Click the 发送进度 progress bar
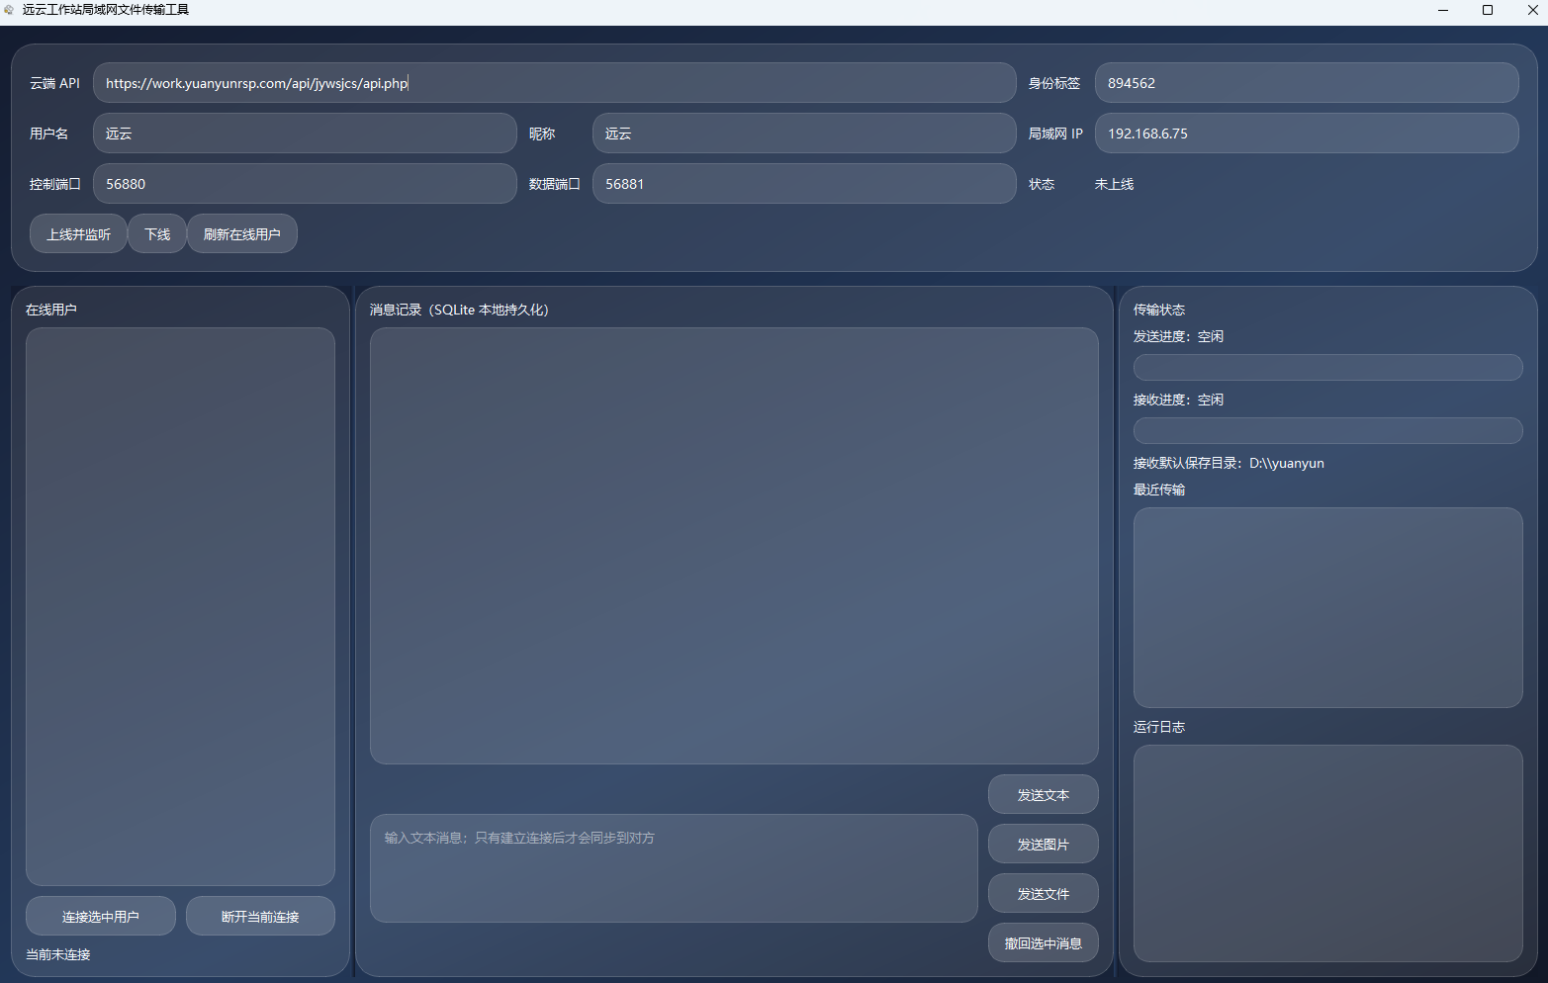This screenshot has height=983, width=1548. pos(1327,368)
